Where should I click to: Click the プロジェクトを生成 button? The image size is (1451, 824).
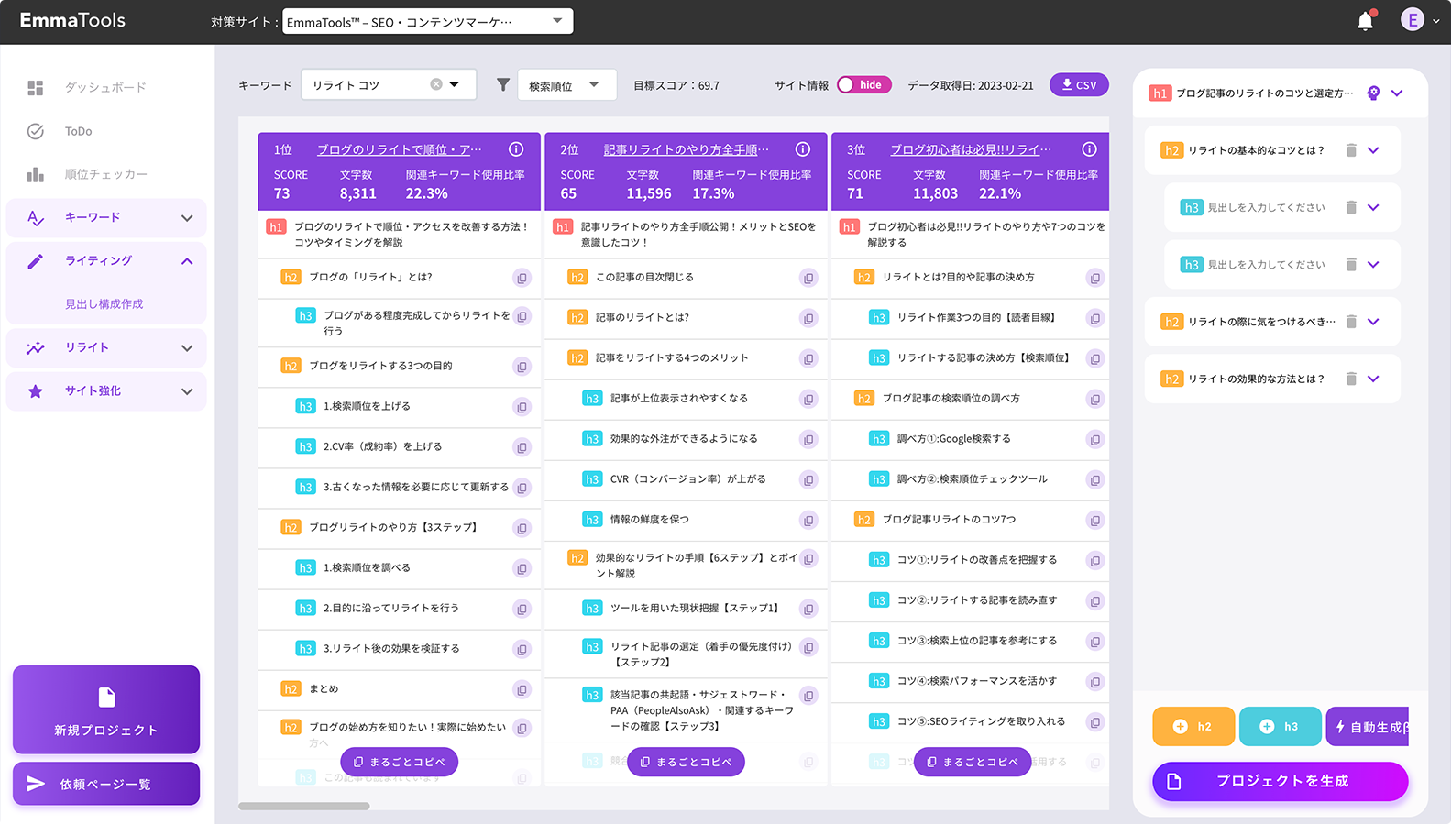tap(1280, 781)
